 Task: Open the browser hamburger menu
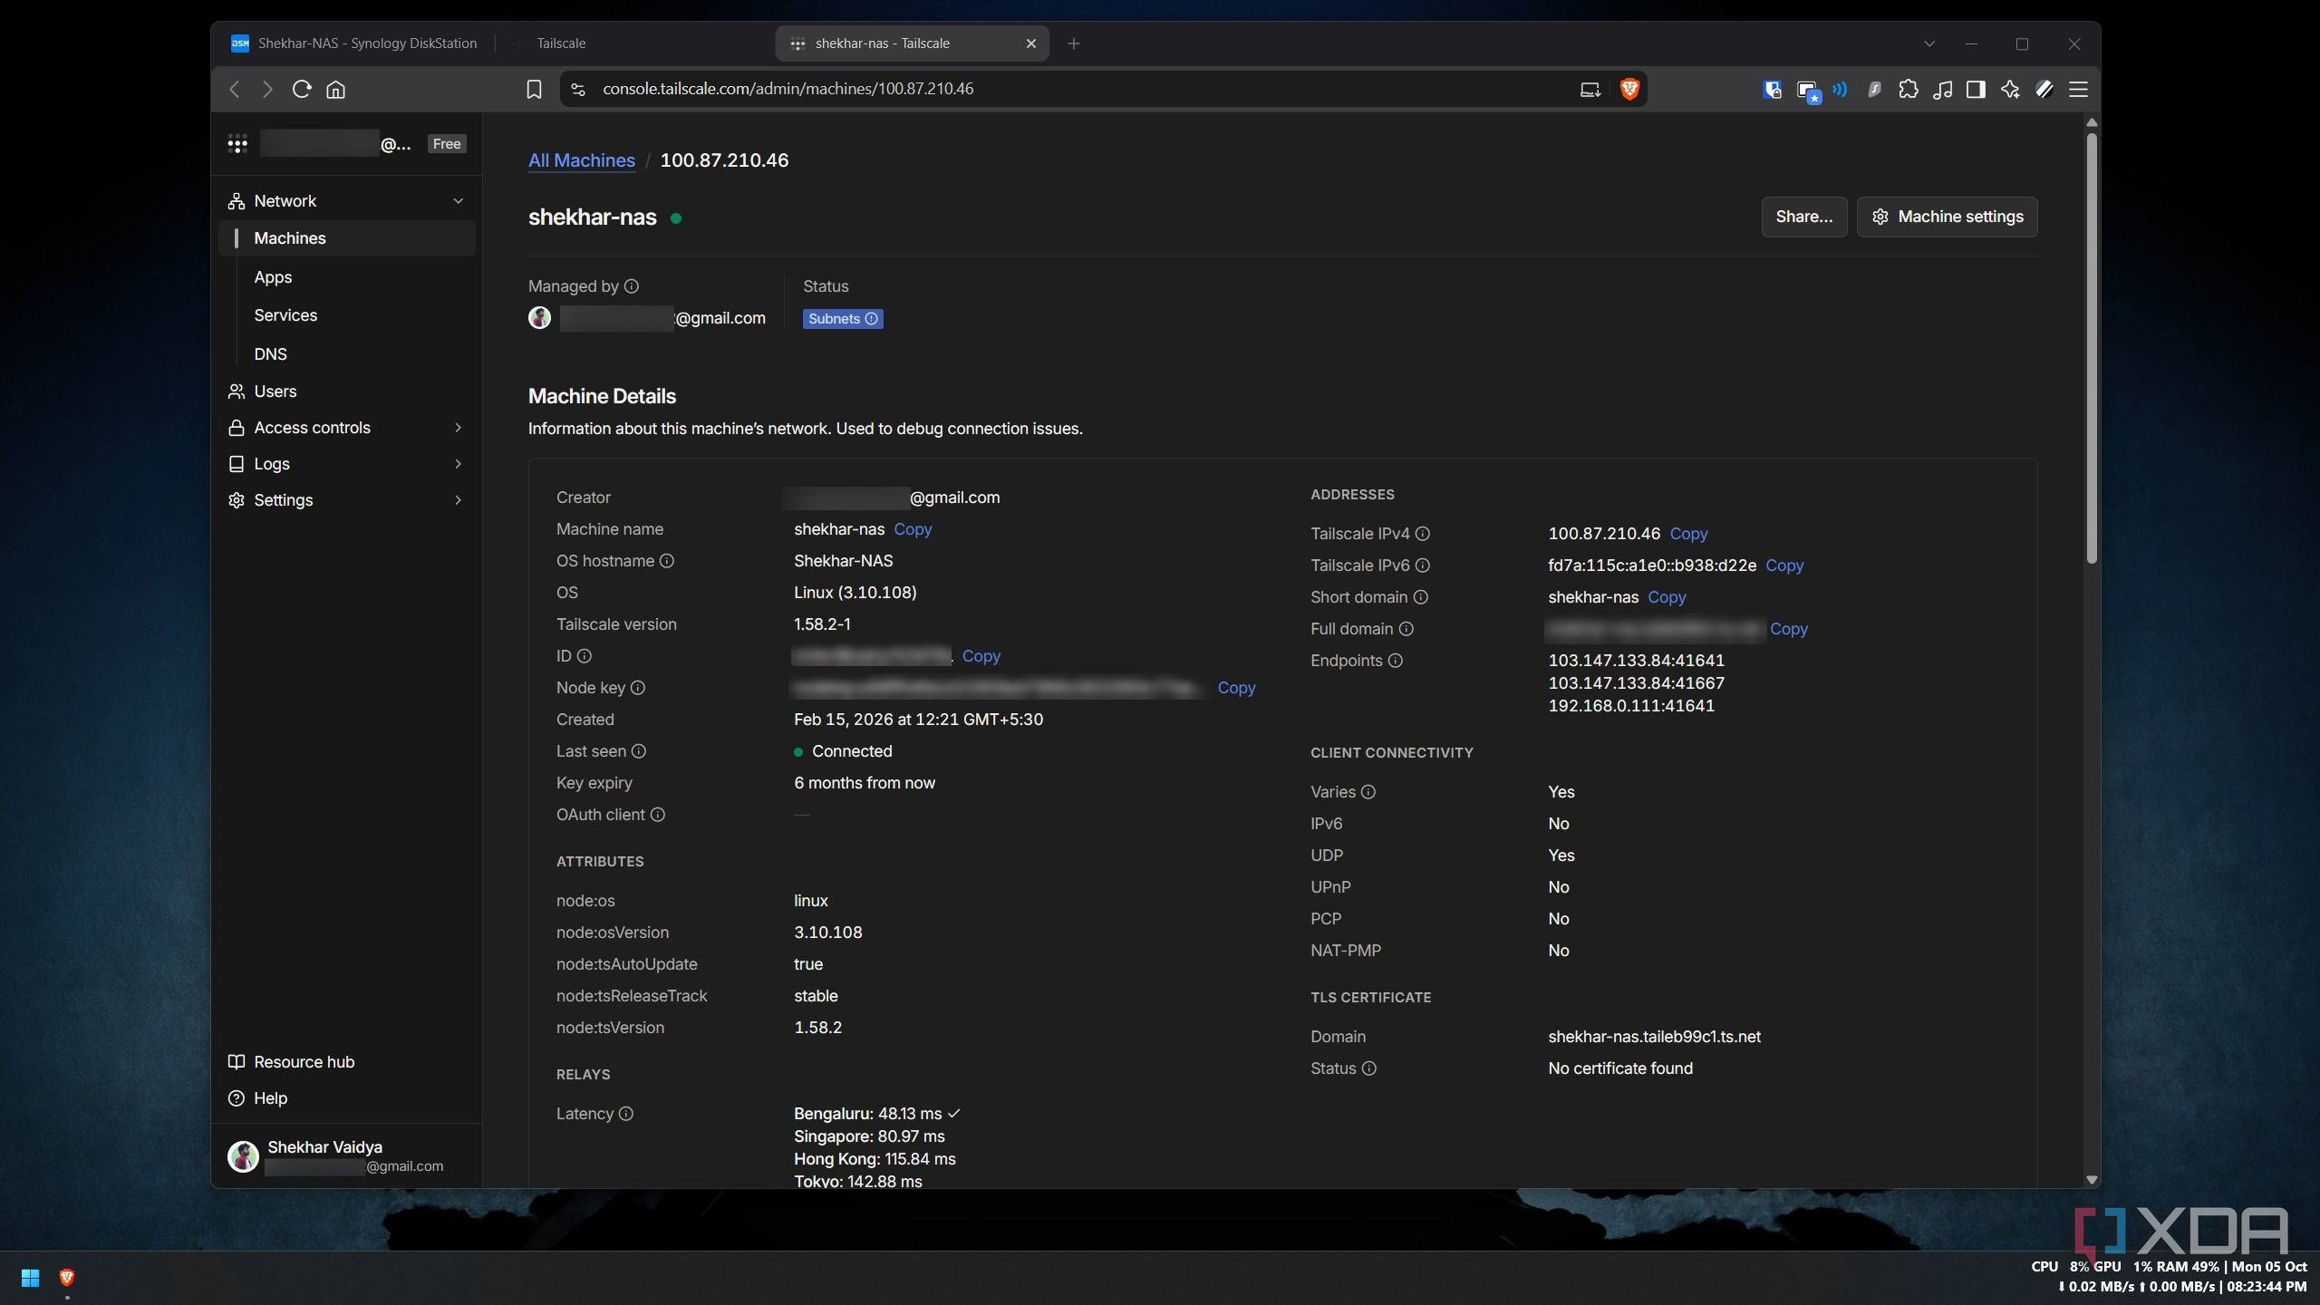click(2079, 89)
